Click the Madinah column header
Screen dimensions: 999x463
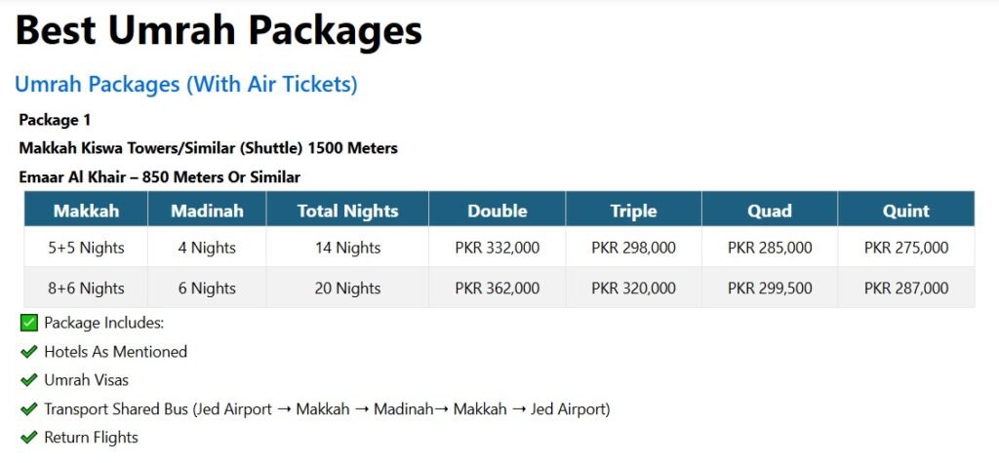pyautogui.click(x=207, y=209)
